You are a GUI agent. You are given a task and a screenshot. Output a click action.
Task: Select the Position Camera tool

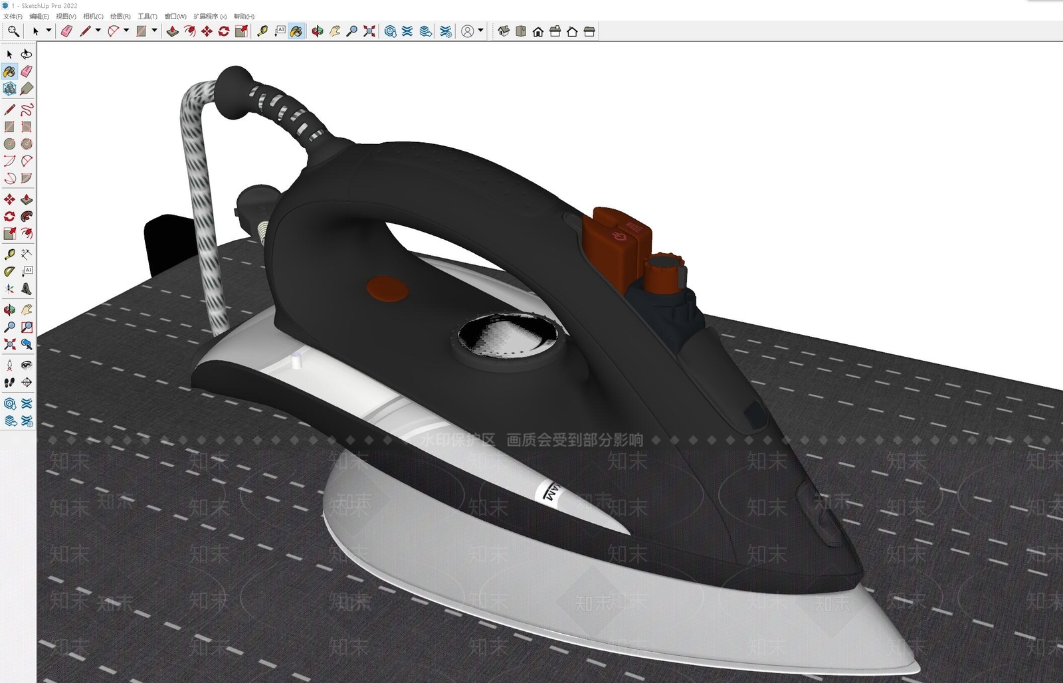coord(9,365)
